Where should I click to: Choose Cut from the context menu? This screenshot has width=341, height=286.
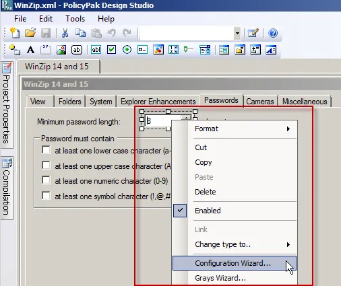tap(235, 147)
